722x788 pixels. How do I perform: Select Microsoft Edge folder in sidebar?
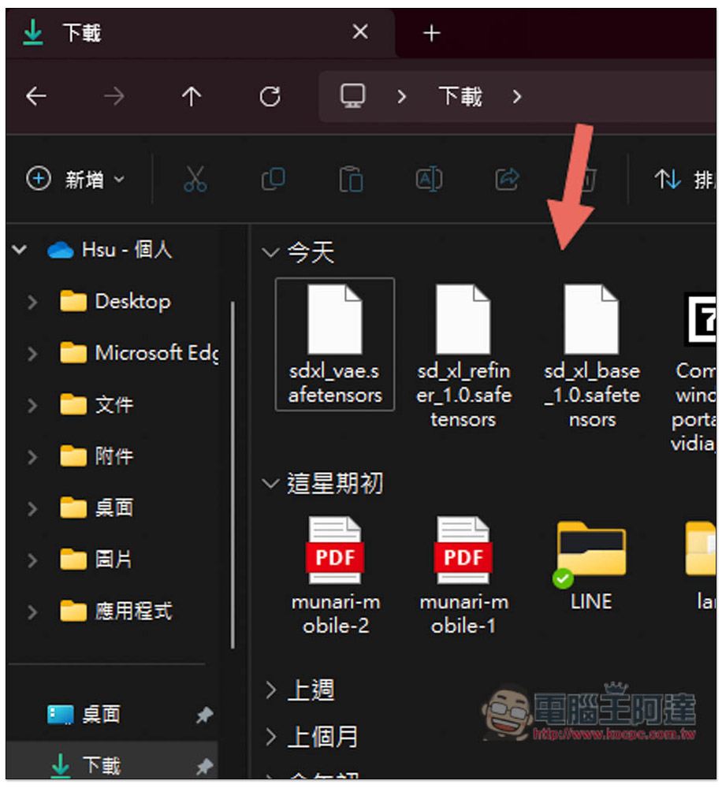tap(139, 353)
